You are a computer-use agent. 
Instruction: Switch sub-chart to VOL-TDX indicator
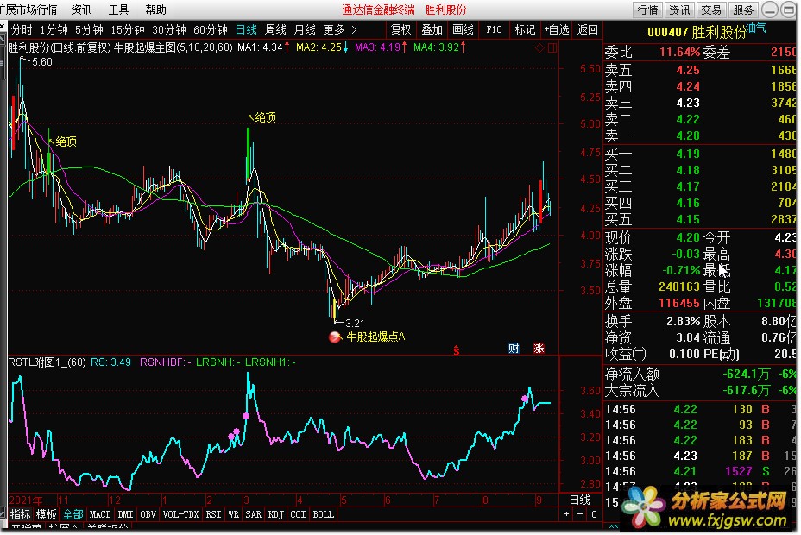pos(181,514)
